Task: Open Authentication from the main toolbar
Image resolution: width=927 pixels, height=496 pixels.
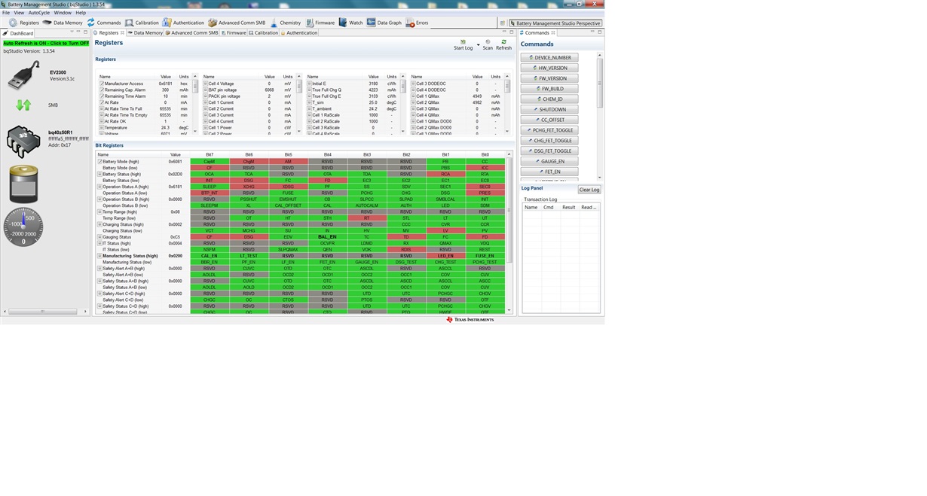Action: [x=184, y=23]
